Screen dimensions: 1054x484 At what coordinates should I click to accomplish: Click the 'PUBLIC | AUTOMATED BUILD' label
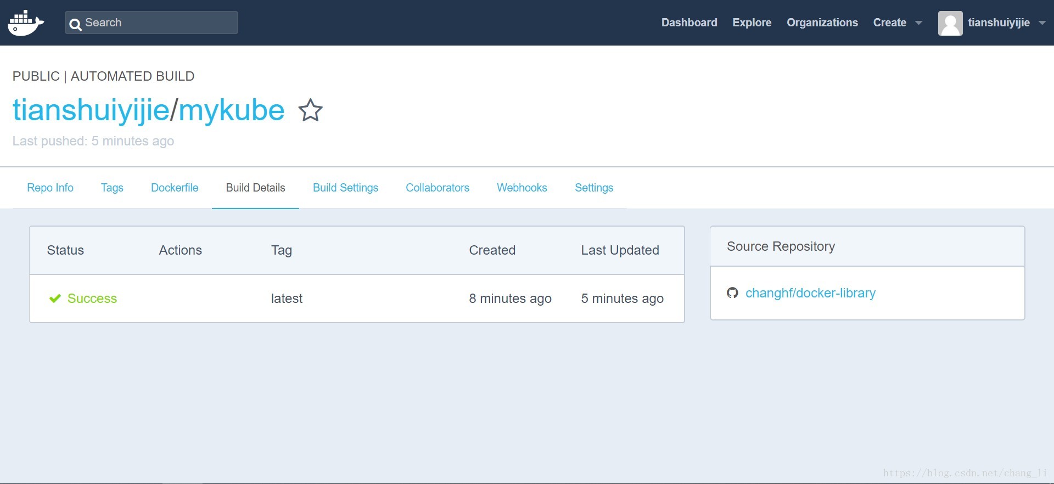tap(103, 76)
